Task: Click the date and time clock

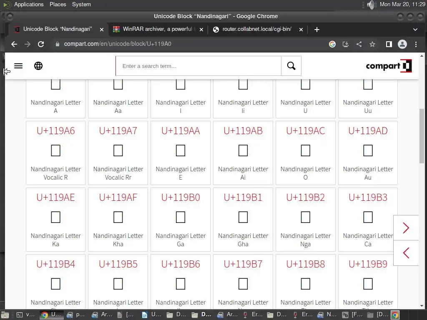Action: (x=402, y=4)
